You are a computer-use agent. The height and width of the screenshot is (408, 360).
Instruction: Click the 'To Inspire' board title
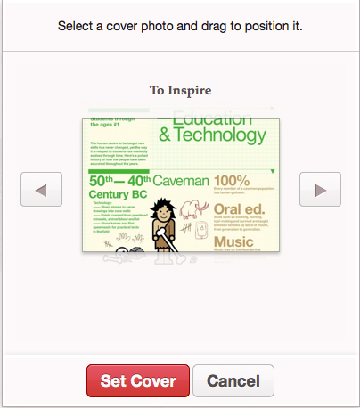click(180, 90)
